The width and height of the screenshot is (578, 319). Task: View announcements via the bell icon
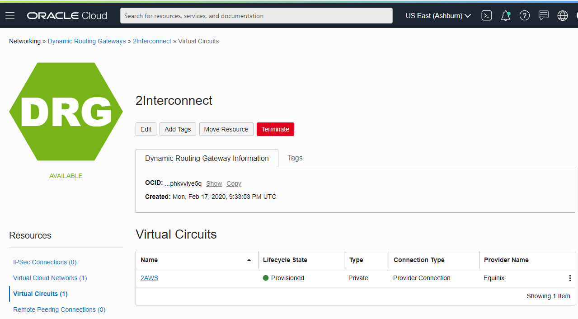click(506, 16)
